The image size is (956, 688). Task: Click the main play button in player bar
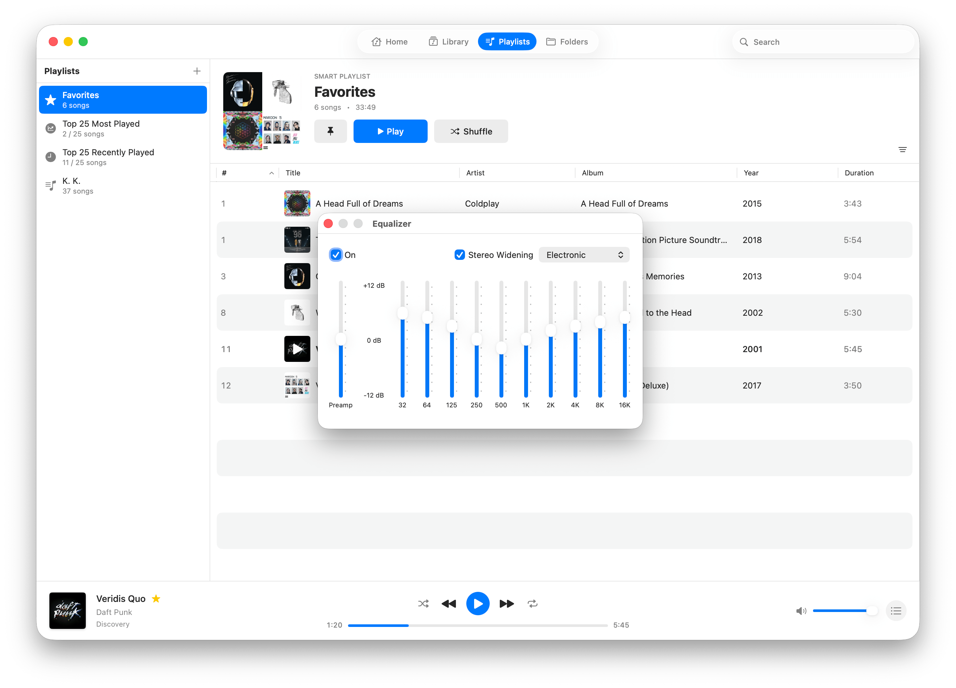pyautogui.click(x=478, y=604)
